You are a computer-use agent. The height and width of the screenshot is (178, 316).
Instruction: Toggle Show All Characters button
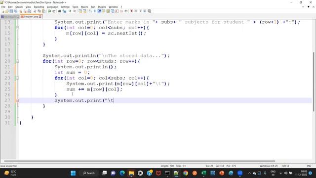click(94, 11)
